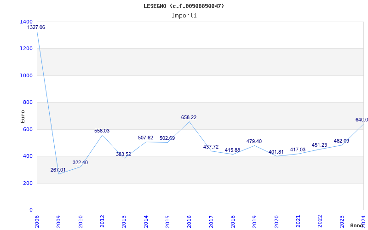The image size is (368, 230).
Task: Click the 558.03 data label
Action: [x=102, y=131]
